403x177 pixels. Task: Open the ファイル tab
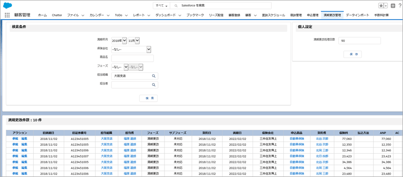tap(73, 15)
